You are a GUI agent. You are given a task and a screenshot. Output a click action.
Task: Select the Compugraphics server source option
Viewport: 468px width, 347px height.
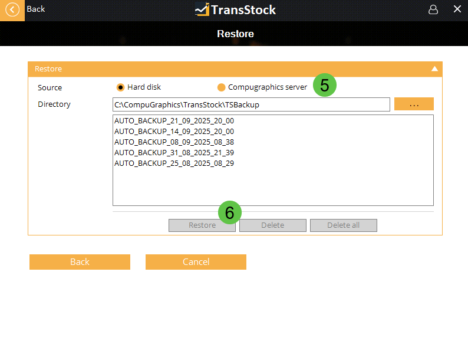click(x=222, y=87)
